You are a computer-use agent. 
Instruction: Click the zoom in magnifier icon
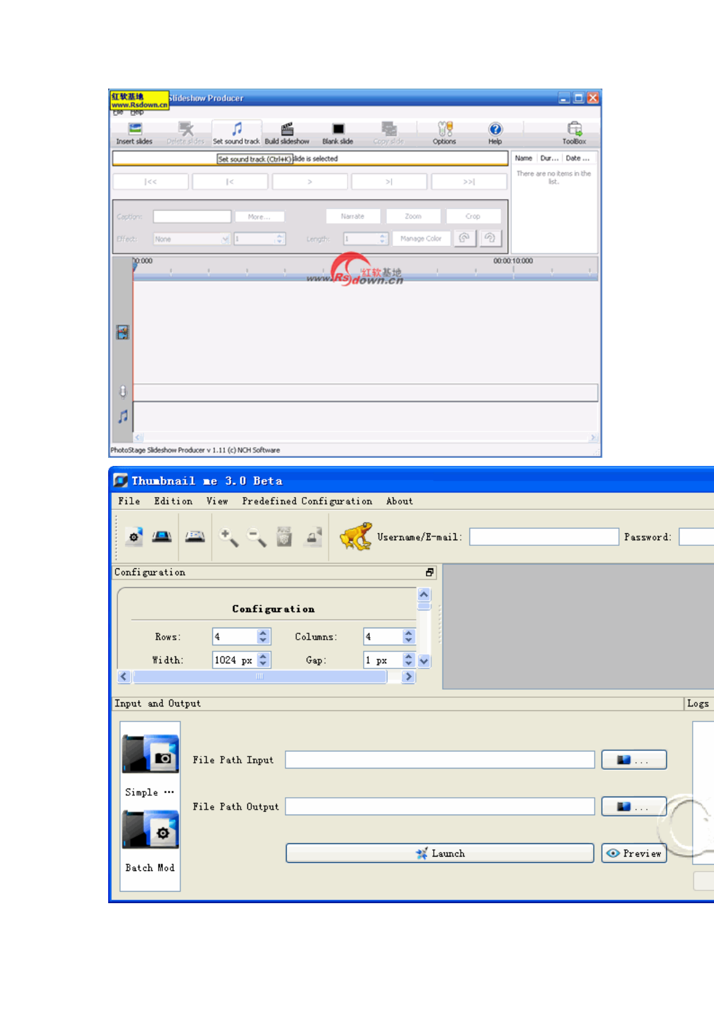(x=229, y=537)
